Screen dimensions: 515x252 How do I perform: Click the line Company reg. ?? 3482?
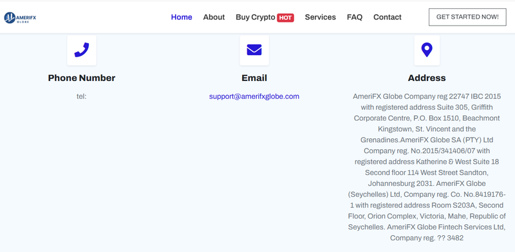point(427,238)
